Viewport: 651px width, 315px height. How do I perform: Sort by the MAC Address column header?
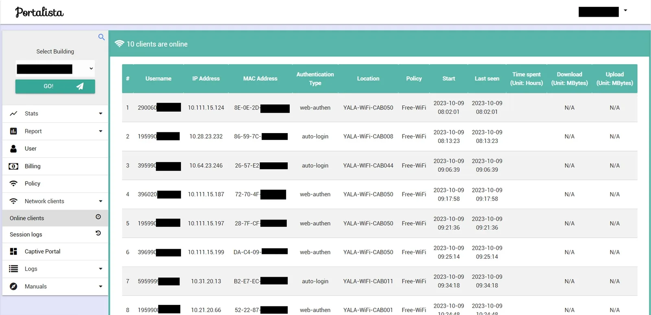[260, 79]
